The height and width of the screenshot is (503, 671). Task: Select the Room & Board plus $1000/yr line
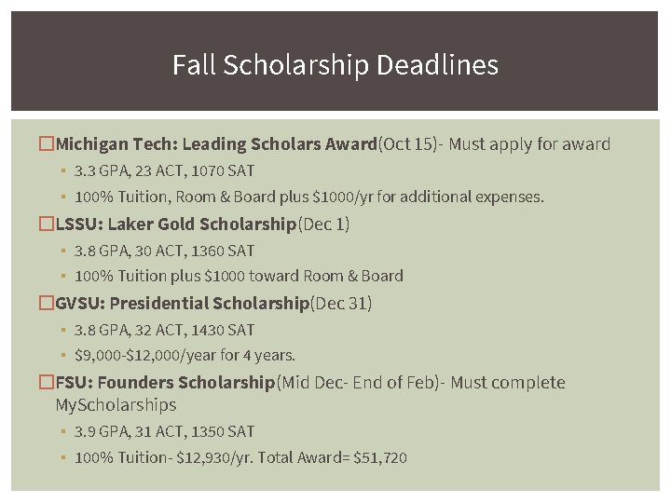pyautogui.click(x=309, y=197)
